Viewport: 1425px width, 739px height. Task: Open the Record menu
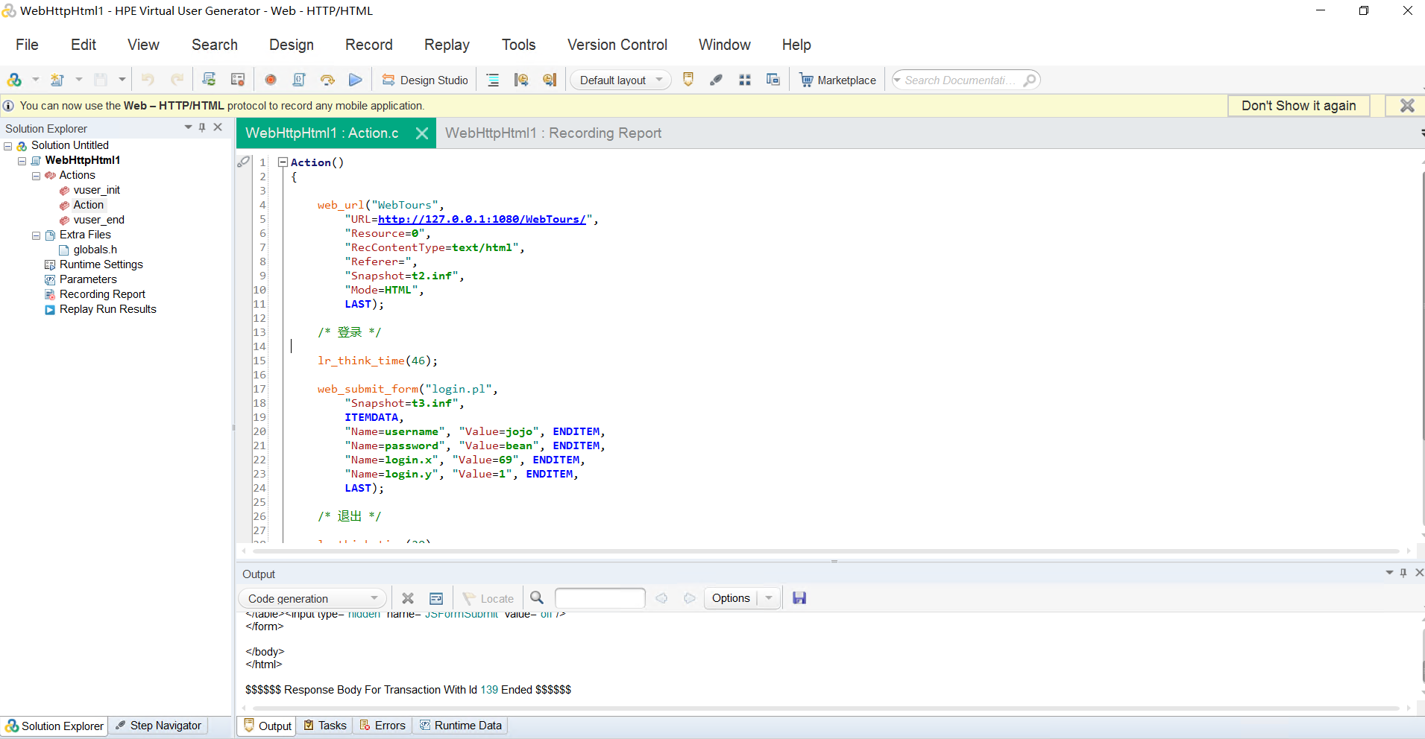(369, 45)
